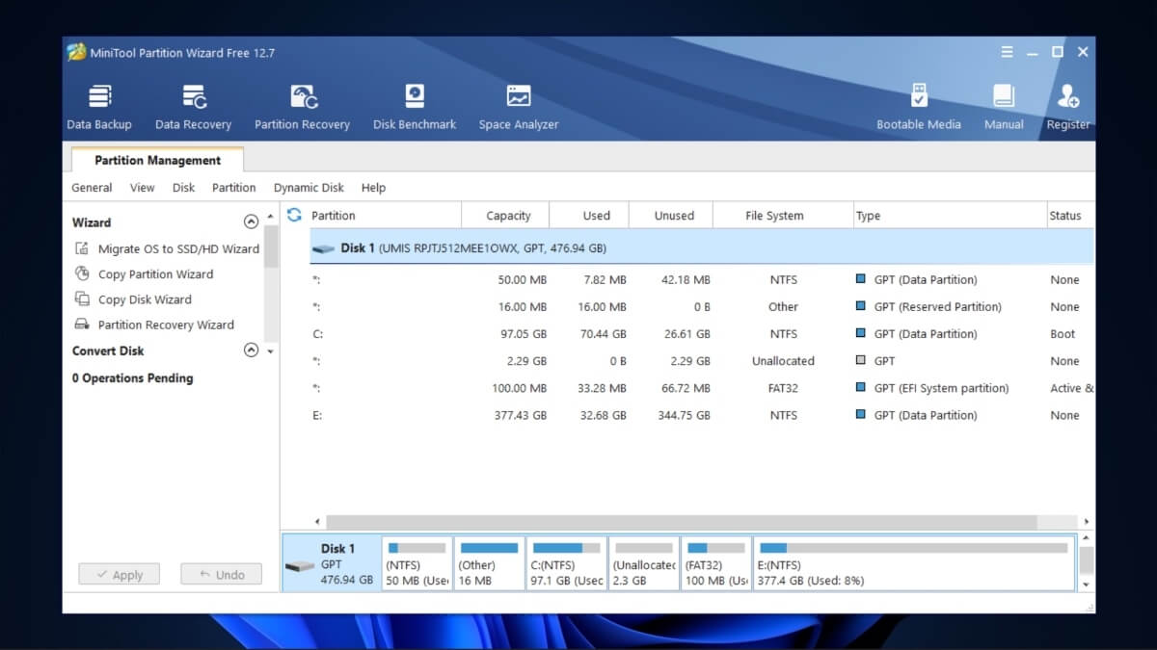Viewport: 1157px width, 650px height.
Task: Open the Data Backup tool
Action: pyautogui.click(x=99, y=104)
